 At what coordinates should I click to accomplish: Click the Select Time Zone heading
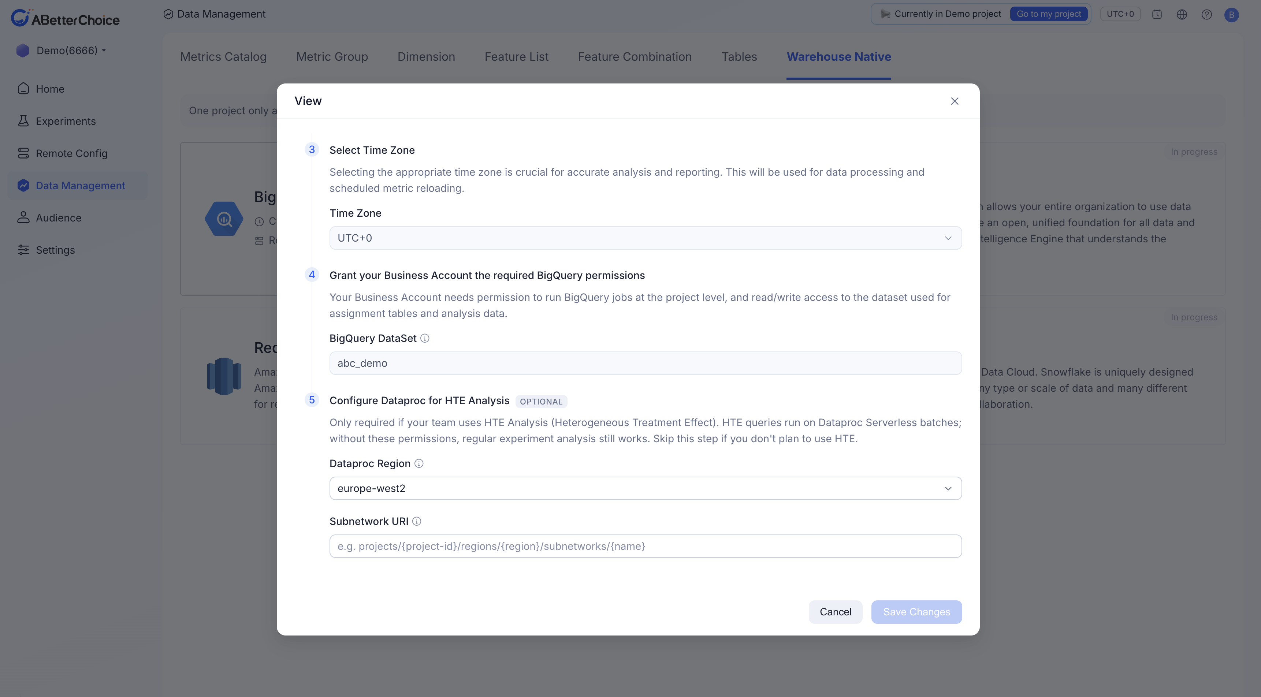(x=372, y=150)
